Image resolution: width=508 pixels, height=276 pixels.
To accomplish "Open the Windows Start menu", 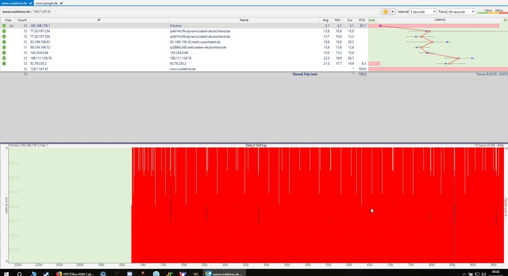I will pos(6,274).
